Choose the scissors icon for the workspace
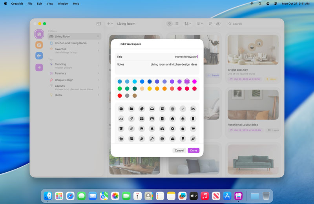Screen dimensions: 314x204 point(193,109)
